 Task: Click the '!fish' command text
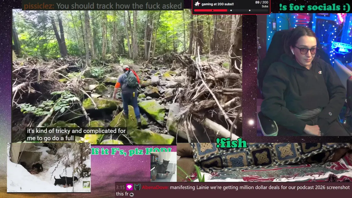pyautogui.click(x=231, y=143)
